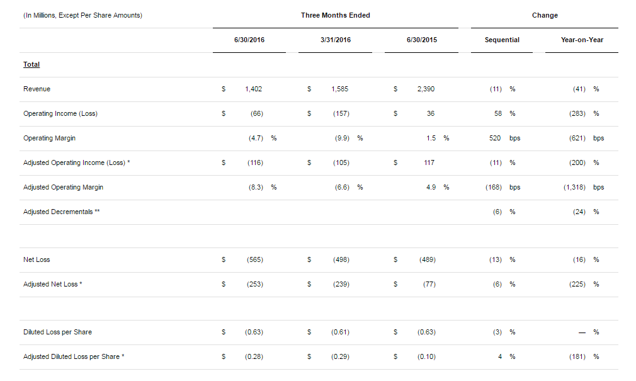Click the Net Loss row label
This screenshot has width=636, height=381.
pos(37,259)
